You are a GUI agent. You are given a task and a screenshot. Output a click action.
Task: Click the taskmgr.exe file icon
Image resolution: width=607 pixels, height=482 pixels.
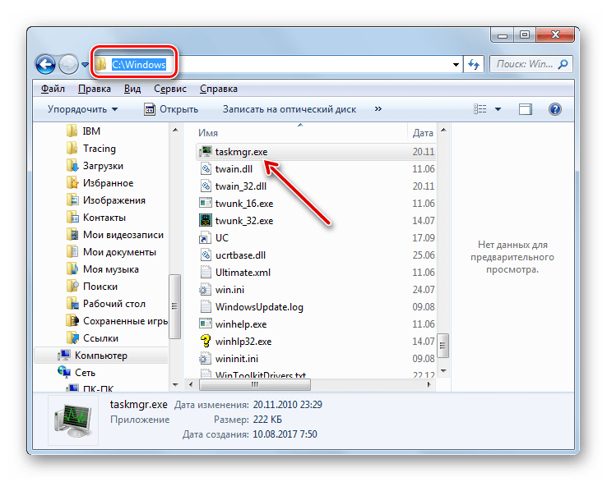tap(205, 152)
